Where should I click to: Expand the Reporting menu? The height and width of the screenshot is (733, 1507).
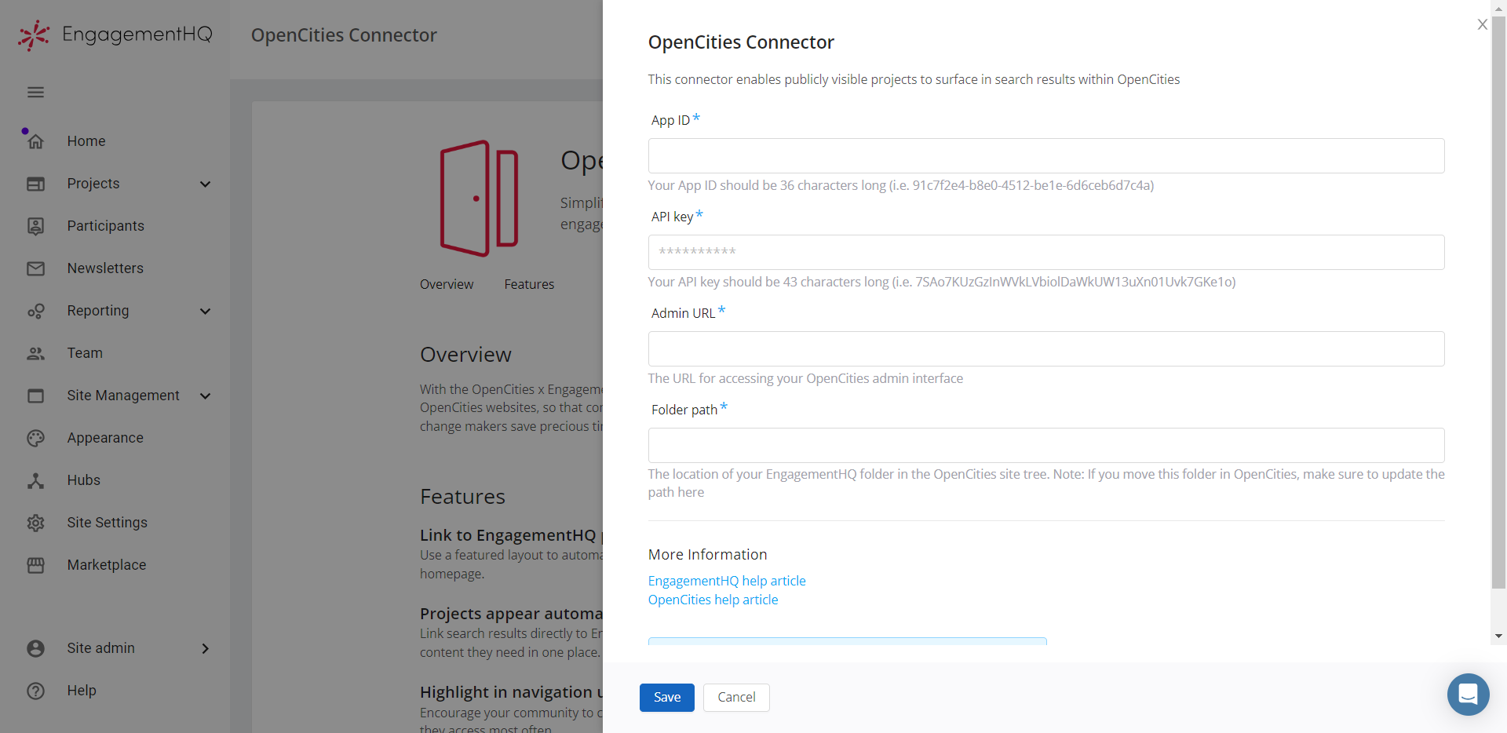click(205, 311)
